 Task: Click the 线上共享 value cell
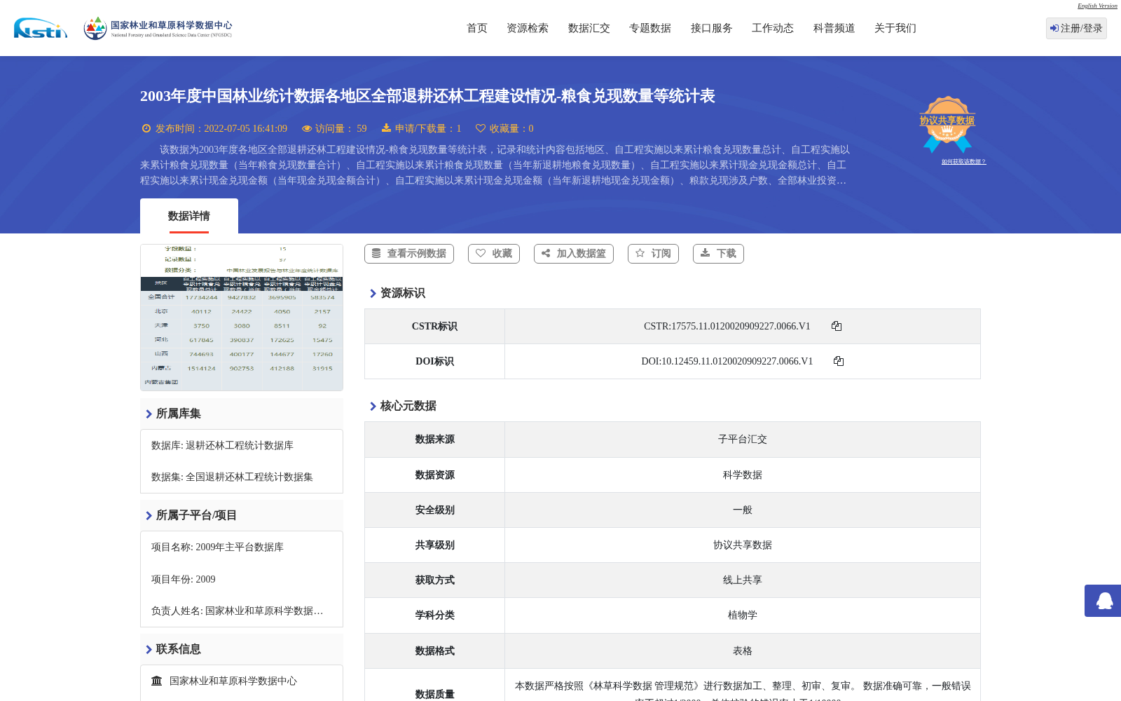click(x=743, y=580)
